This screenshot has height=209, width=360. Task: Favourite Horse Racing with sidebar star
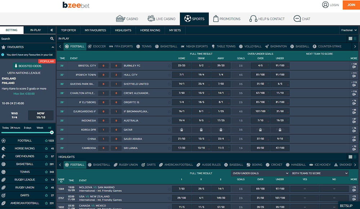tap(46, 148)
